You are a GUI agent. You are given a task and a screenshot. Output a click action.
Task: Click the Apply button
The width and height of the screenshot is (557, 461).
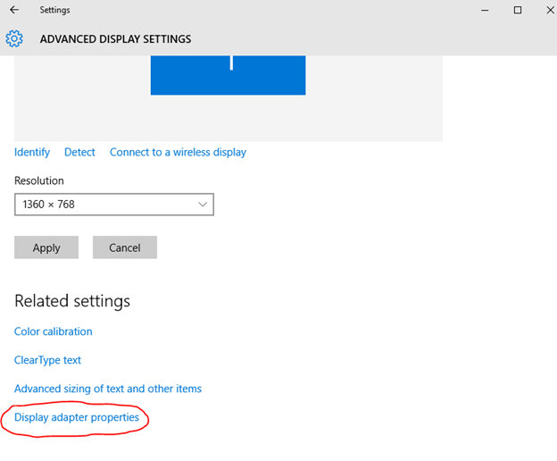click(x=46, y=247)
